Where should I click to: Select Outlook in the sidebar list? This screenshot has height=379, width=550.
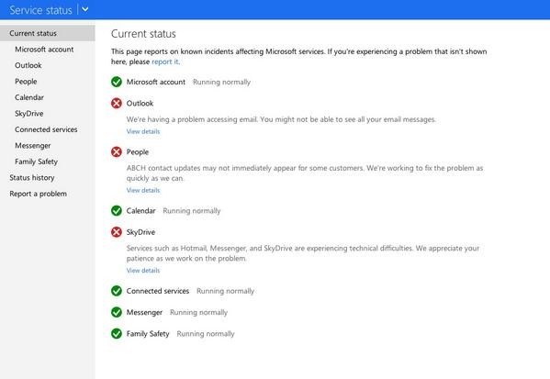click(x=28, y=65)
